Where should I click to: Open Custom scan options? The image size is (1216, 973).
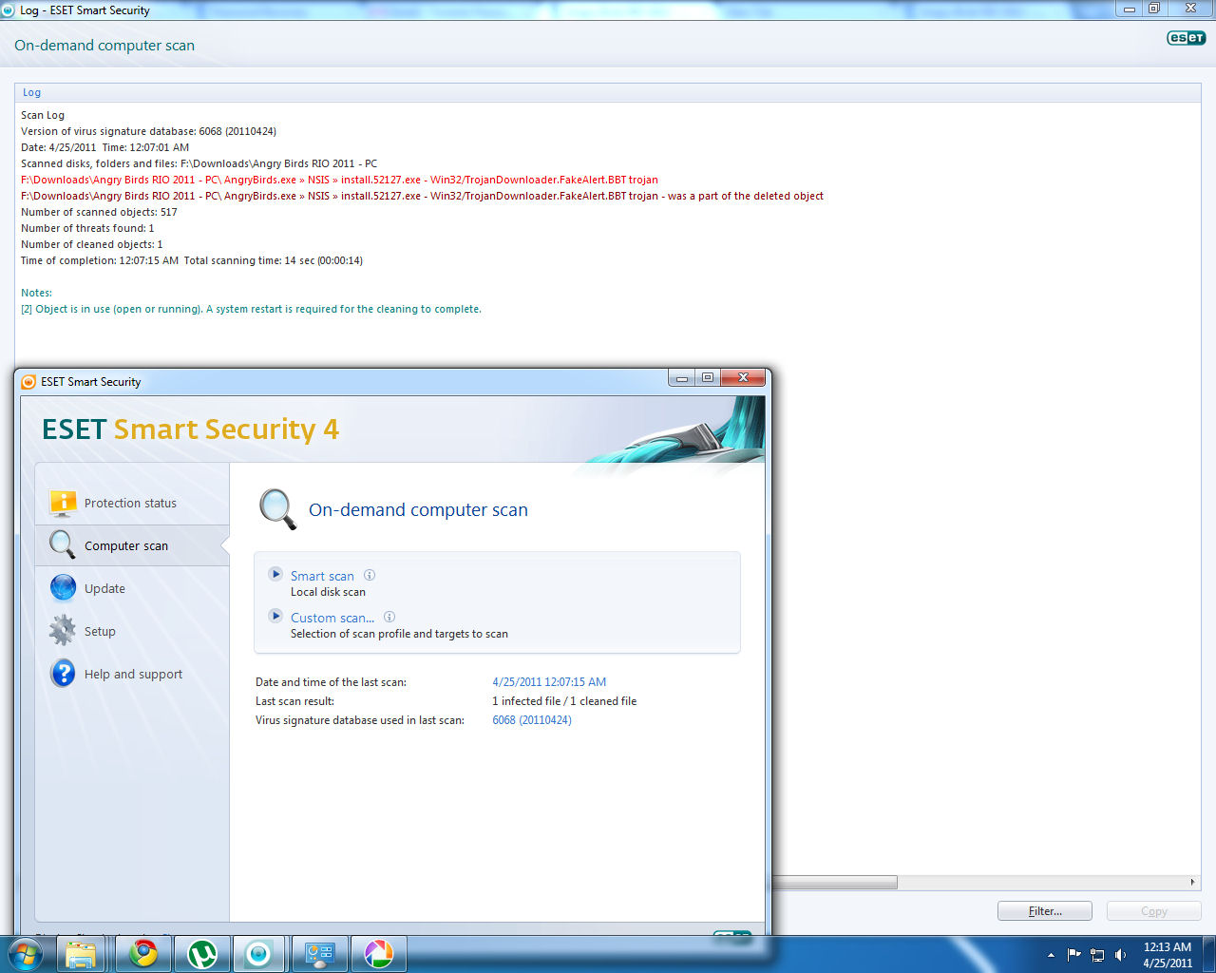332,618
